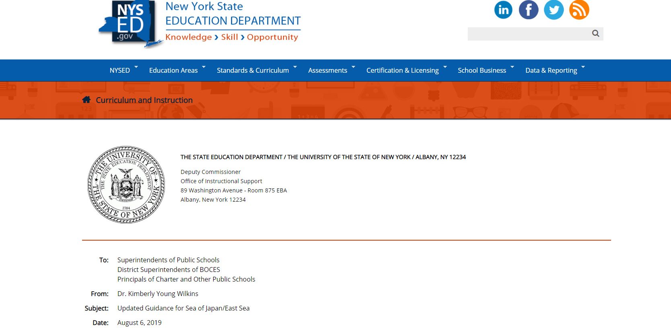The image size is (671, 335).
Task: Open the Standards & Curriculum menu
Action: click(253, 70)
